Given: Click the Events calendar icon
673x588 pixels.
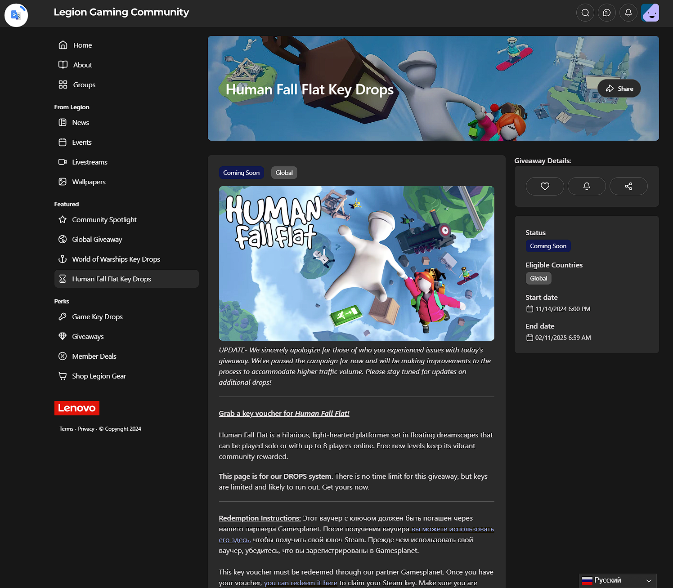Looking at the screenshot, I should point(63,142).
